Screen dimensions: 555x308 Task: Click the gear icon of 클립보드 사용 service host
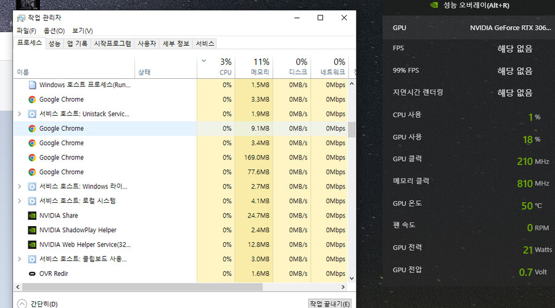[32, 259]
